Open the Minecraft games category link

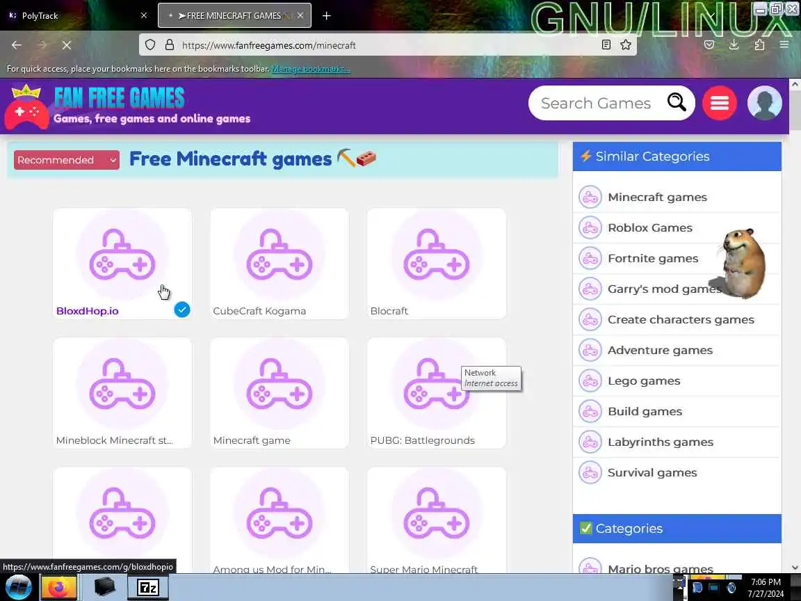(x=657, y=198)
